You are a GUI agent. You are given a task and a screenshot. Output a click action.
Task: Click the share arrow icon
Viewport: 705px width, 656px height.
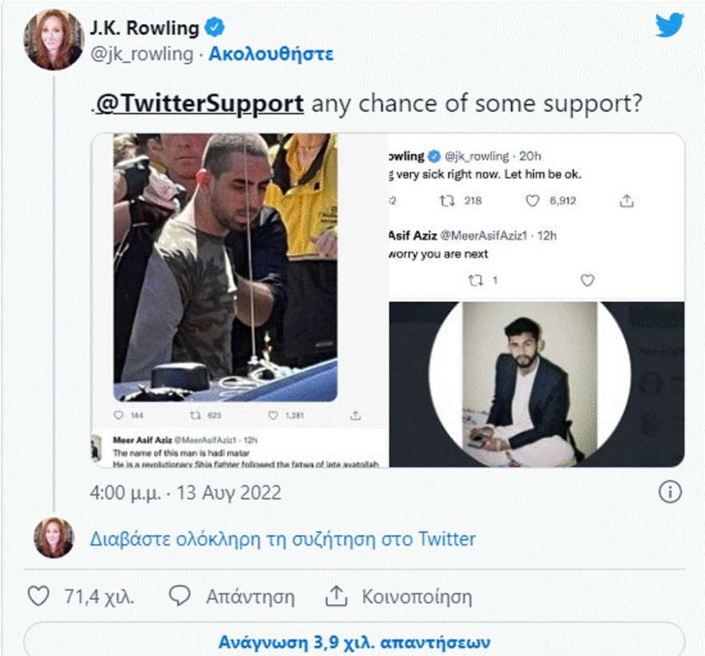click(335, 597)
